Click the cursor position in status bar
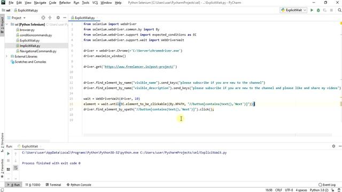The height and width of the screenshot is (192, 342). click(x=269, y=190)
